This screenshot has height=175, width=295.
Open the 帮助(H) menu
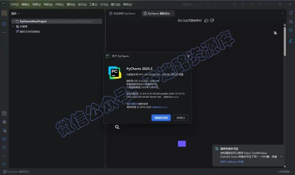click(127, 4)
